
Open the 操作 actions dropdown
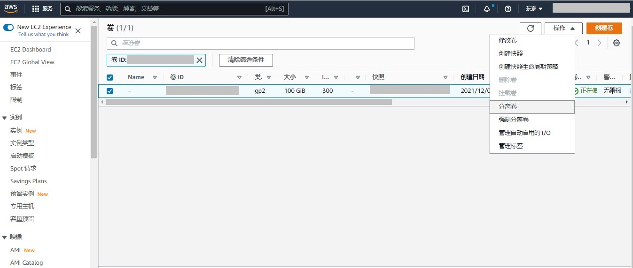pos(563,28)
